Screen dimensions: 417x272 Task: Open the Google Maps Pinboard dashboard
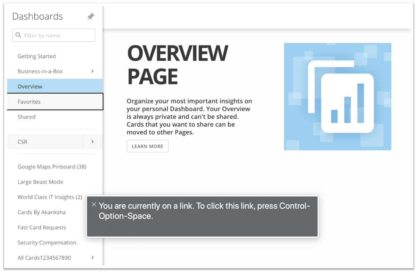click(x=52, y=166)
